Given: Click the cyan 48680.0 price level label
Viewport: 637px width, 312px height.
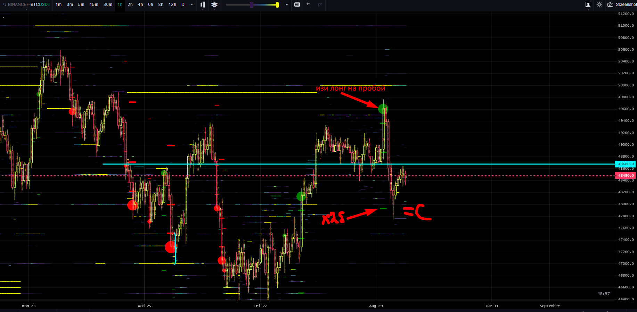Looking at the screenshot, I should pos(625,164).
